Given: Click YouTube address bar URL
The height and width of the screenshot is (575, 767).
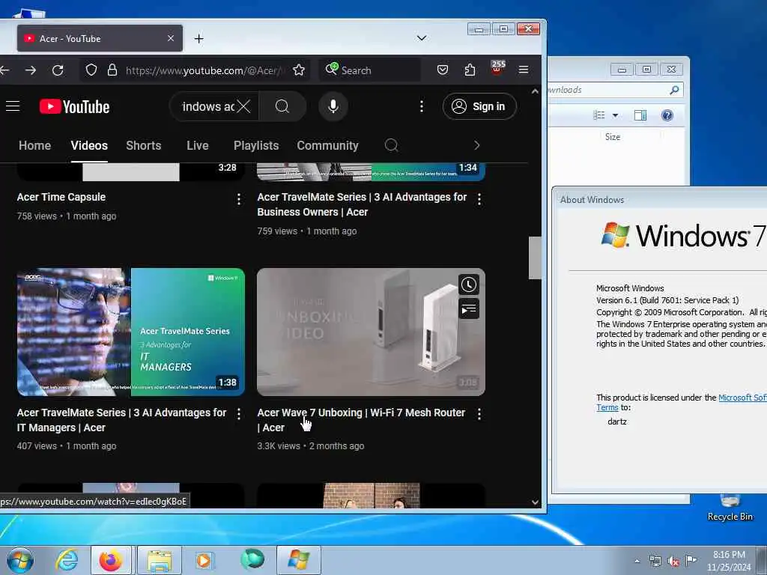Looking at the screenshot, I should tap(204, 70).
